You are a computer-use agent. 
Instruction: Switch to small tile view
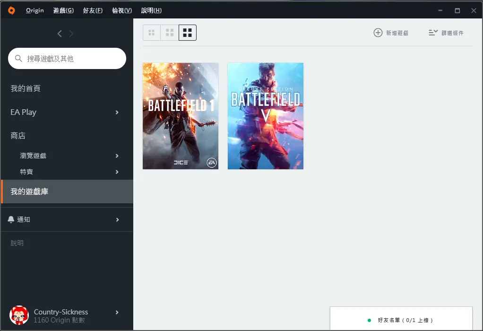152,33
